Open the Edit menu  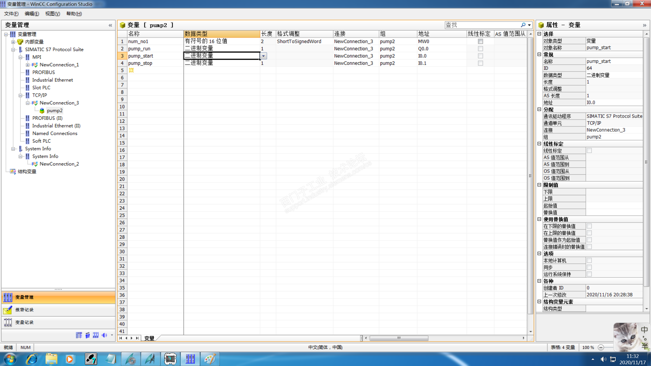coord(32,14)
